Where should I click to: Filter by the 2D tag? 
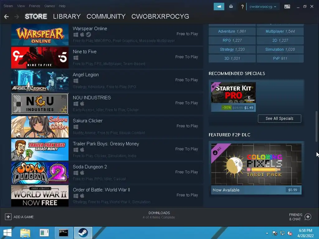click(x=280, y=40)
